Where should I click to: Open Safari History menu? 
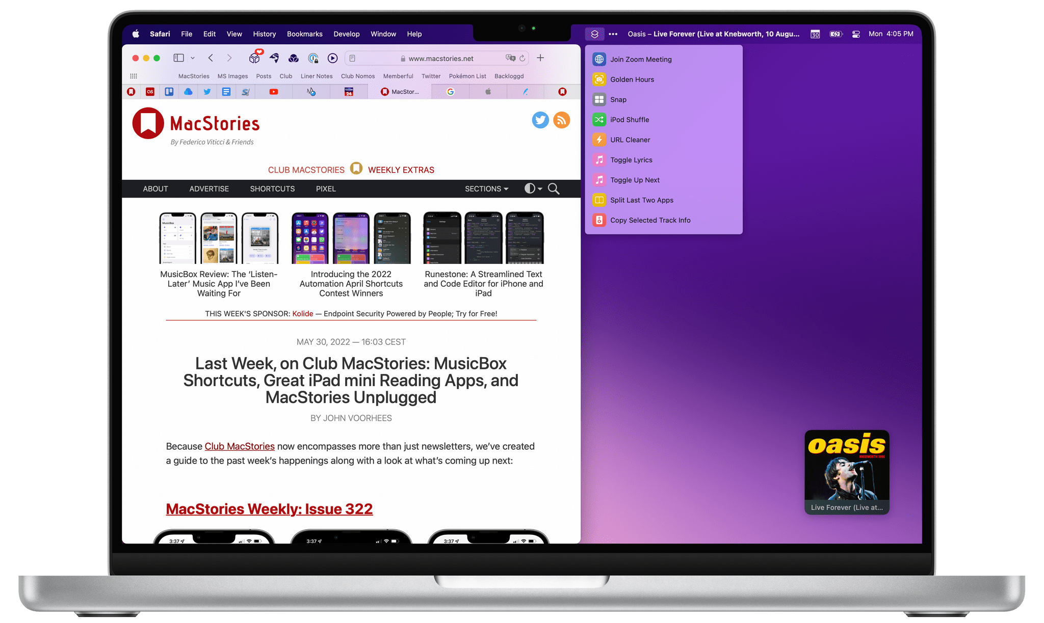click(264, 34)
